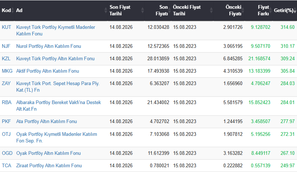Open the KUT fund code link
The width and height of the screenshot is (297, 172).
(7, 27)
